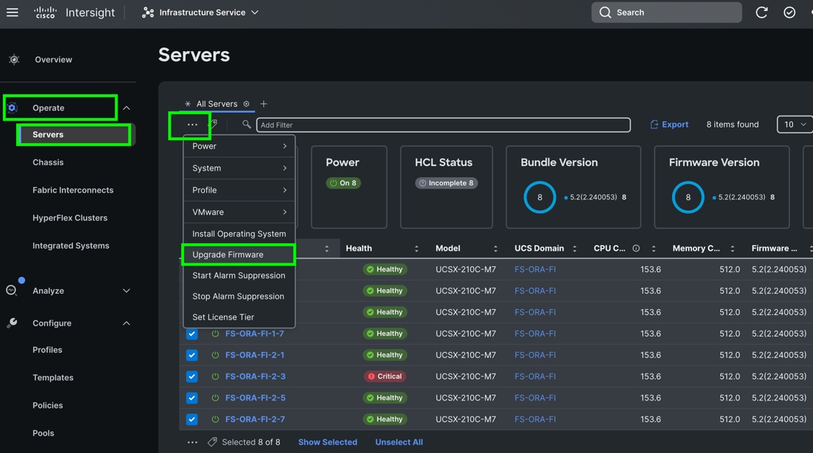
Task: Click the add new tab plus icon
Action: click(x=263, y=104)
